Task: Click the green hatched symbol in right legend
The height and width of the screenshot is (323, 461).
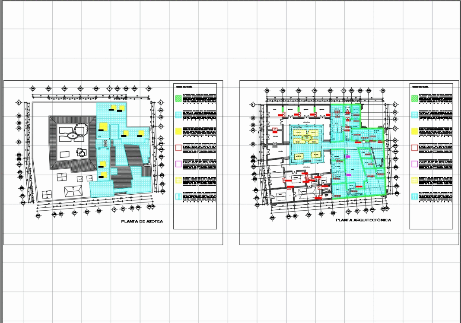Action: click(414, 99)
